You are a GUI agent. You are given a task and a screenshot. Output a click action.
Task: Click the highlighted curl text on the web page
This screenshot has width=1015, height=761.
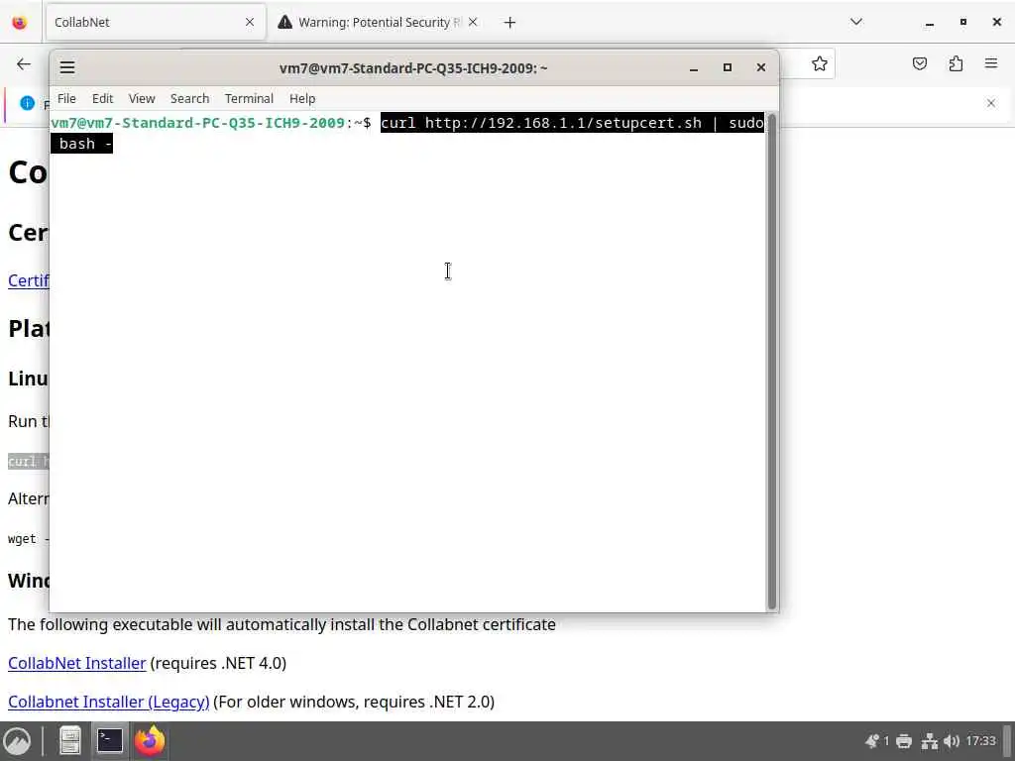tap(29, 462)
